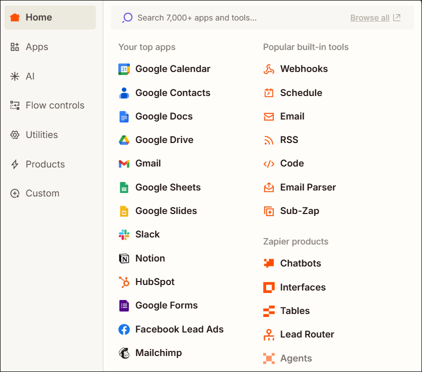Click the Notion logo icon
This screenshot has width=422, height=372.
[124, 258]
